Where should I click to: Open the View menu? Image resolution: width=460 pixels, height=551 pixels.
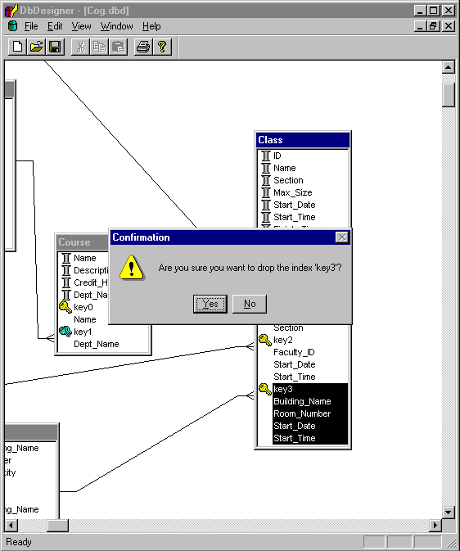point(81,26)
